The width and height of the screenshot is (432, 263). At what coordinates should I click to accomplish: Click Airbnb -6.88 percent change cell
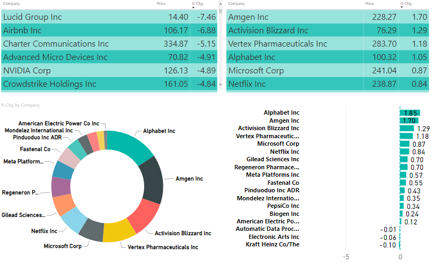206,31
